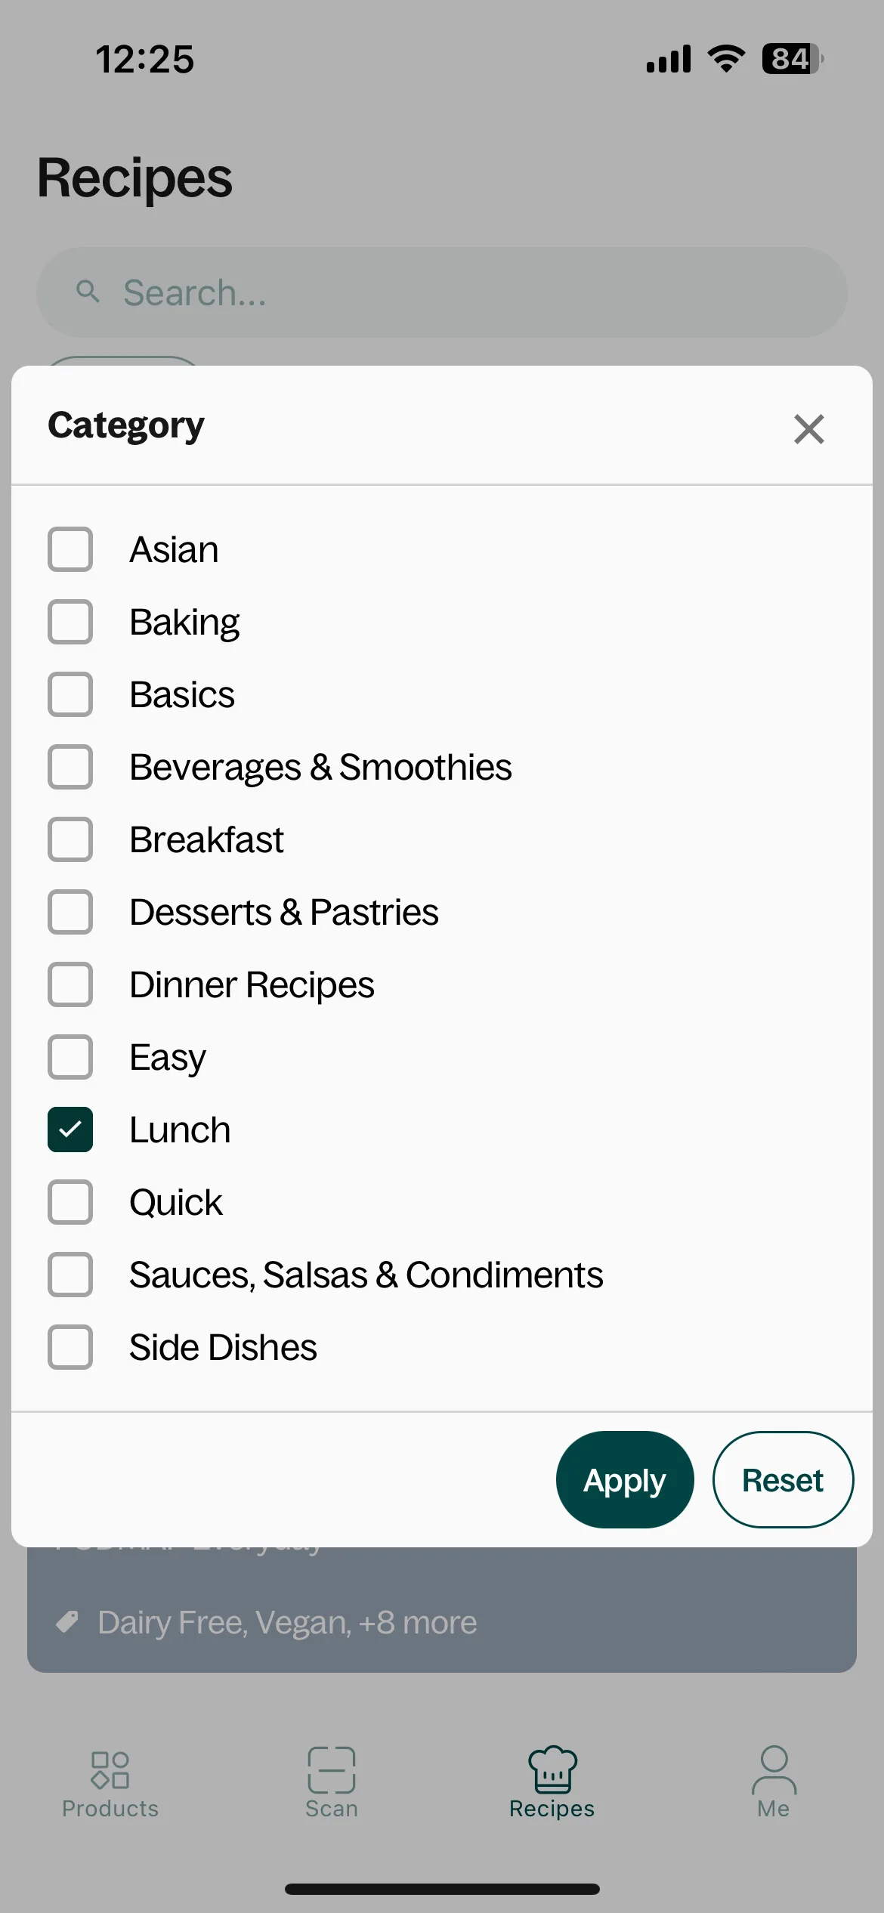Select the Desserts & Pastries checkbox
Screen dimensions: 884x1913
click(70, 912)
